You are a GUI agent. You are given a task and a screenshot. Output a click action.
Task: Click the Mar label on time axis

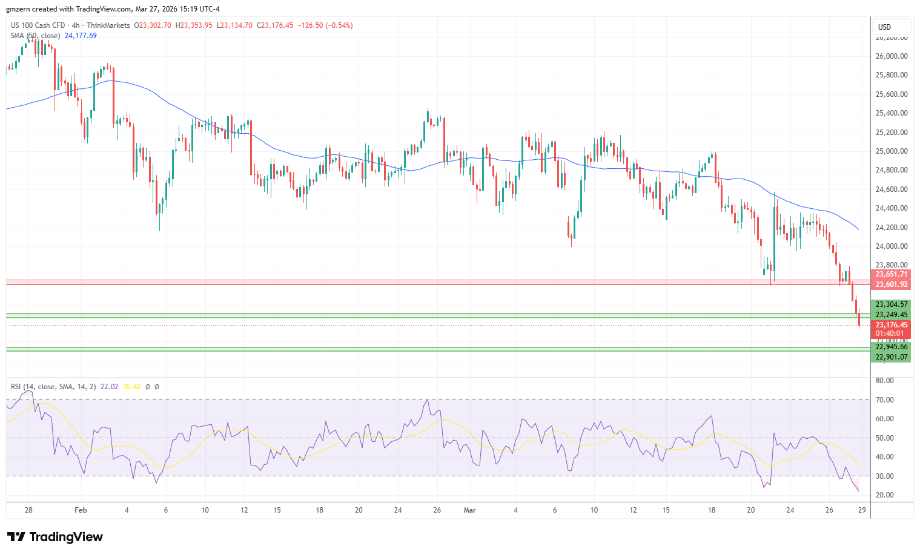pyautogui.click(x=470, y=510)
